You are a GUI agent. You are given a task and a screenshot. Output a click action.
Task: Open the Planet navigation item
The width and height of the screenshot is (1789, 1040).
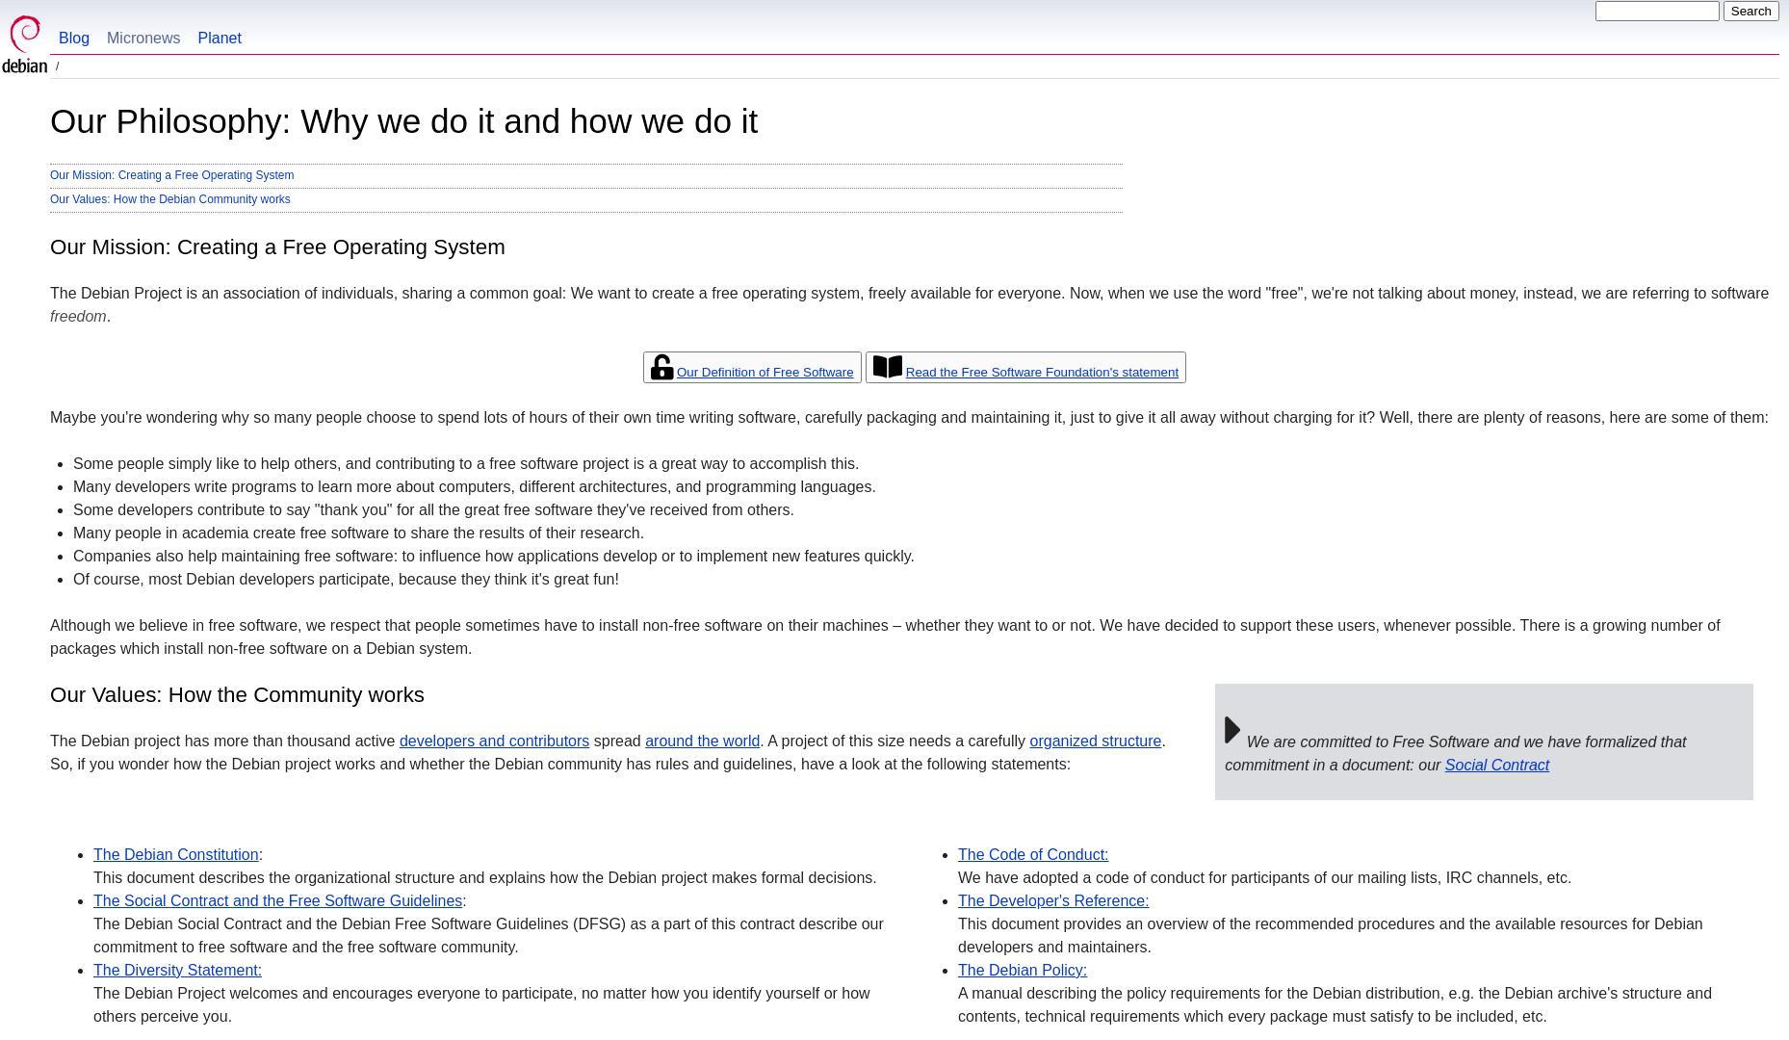pyautogui.click(x=220, y=39)
